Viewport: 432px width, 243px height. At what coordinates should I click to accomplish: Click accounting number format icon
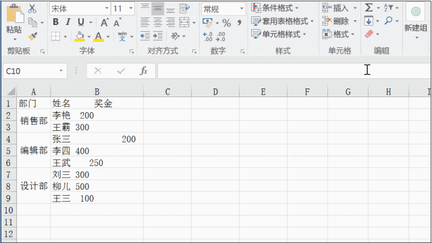pyautogui.click(x=207, y=22)
